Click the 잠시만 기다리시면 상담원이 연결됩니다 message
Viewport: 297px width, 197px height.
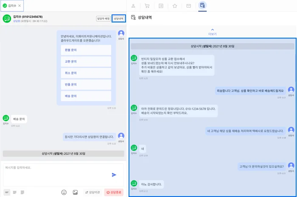[89, 137]
